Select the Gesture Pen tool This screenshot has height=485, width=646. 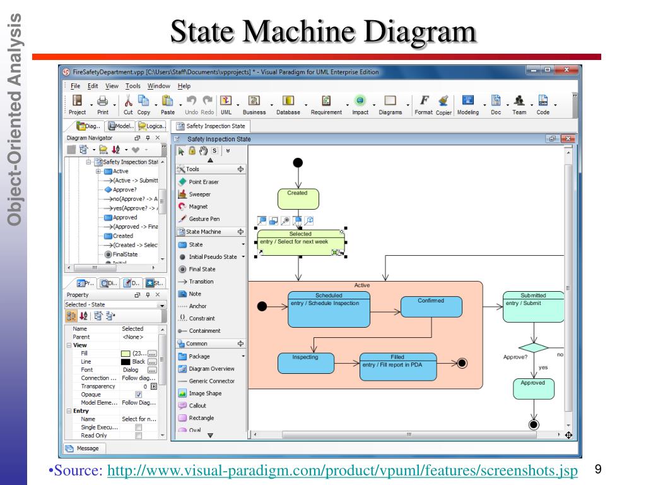pos(199,219)
